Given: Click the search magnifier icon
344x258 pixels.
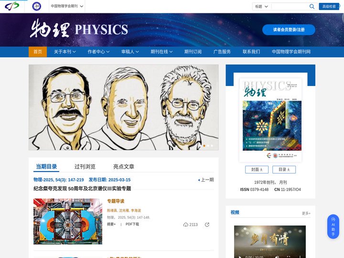Looking at the screenshot, I should tap(312, 6).
